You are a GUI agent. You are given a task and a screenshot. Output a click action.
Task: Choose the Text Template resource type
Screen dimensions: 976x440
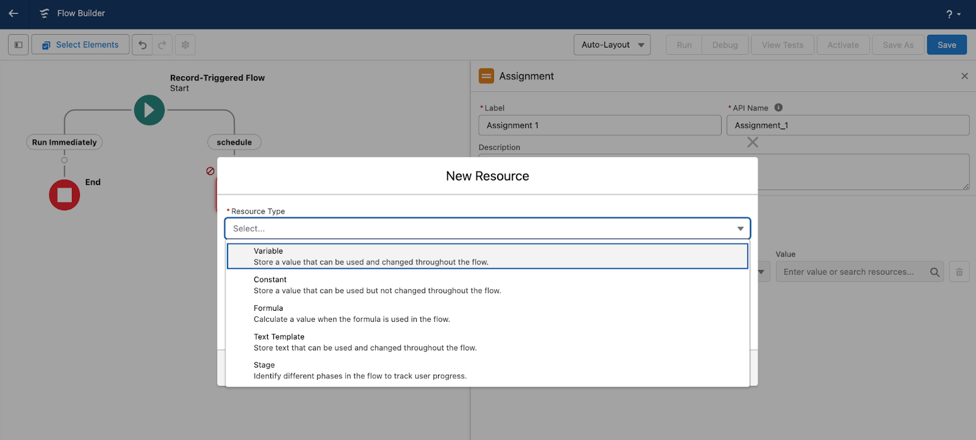click(x=487, y=342)
